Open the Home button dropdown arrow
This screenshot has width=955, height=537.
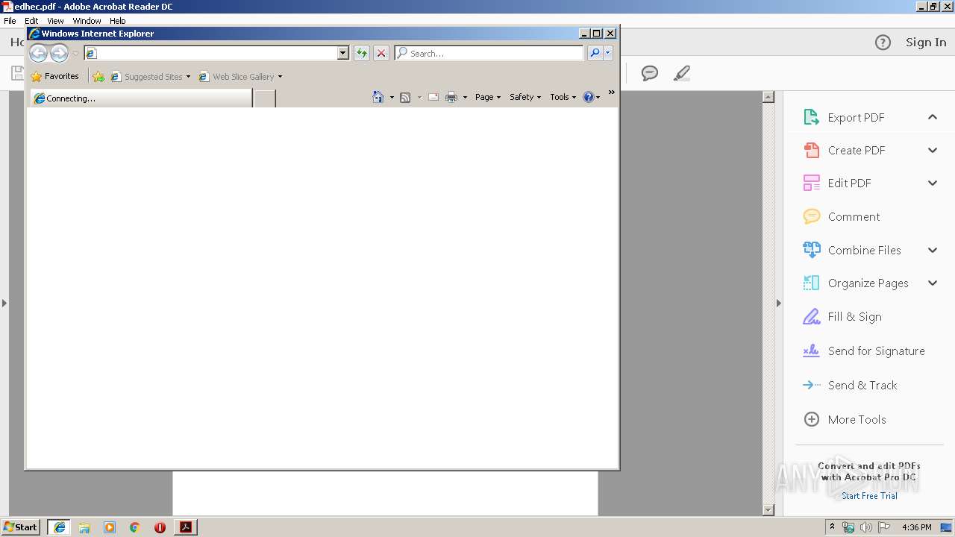tap(392, 97)
